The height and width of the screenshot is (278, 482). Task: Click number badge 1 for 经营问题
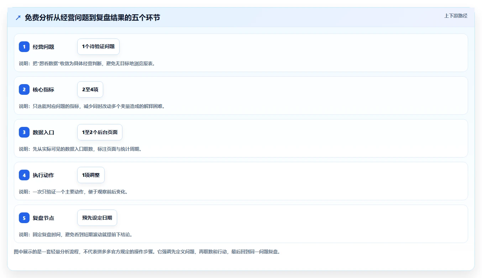[24, 47]
